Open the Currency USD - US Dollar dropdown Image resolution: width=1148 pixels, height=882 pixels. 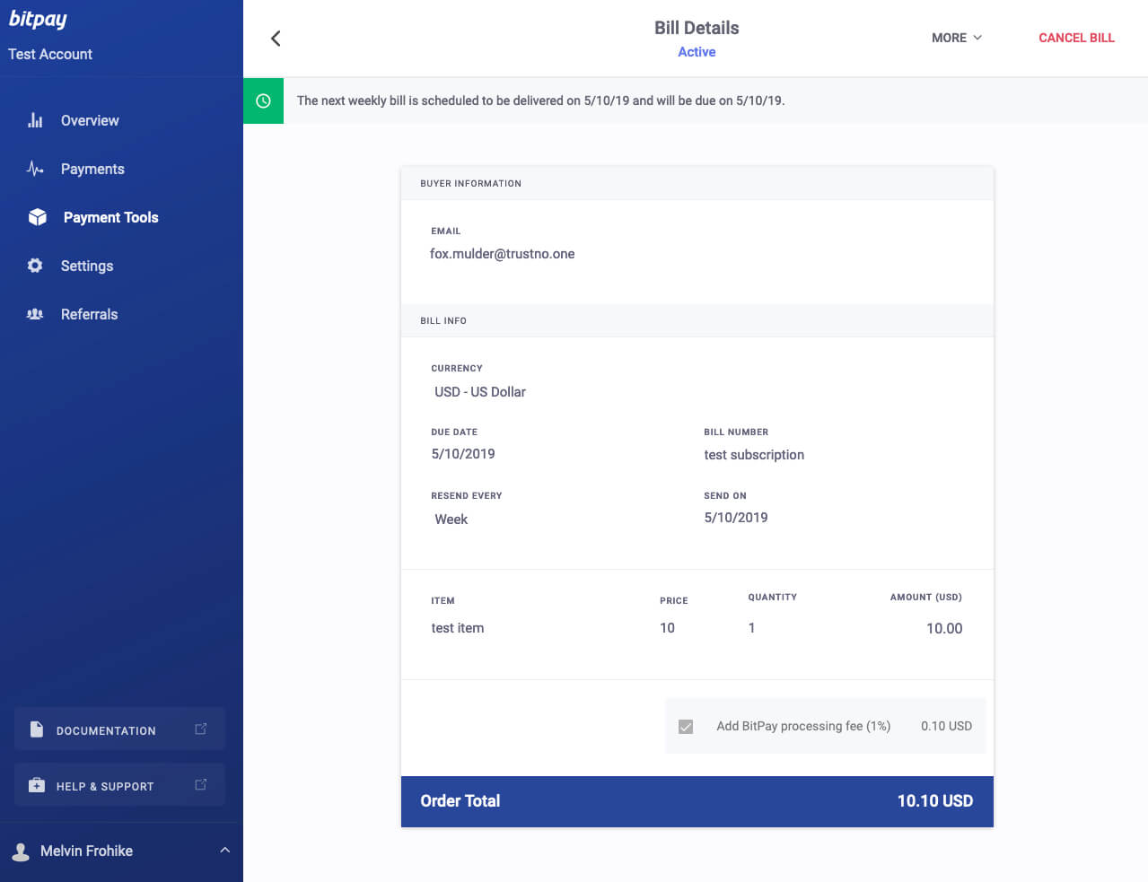click(x=479, y=392)
